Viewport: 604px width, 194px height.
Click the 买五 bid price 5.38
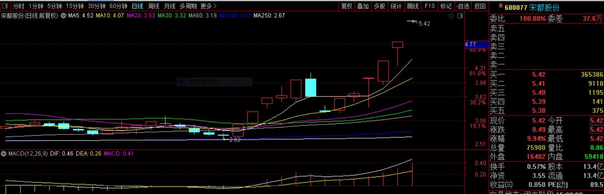tap(539, 111)
